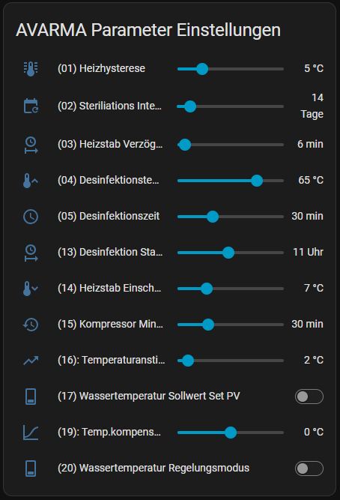Open the (17) Wassertemperatur Sollwert Set PV label
The height and width of the screenshot is (500, 340).
(x=149, y=396)
